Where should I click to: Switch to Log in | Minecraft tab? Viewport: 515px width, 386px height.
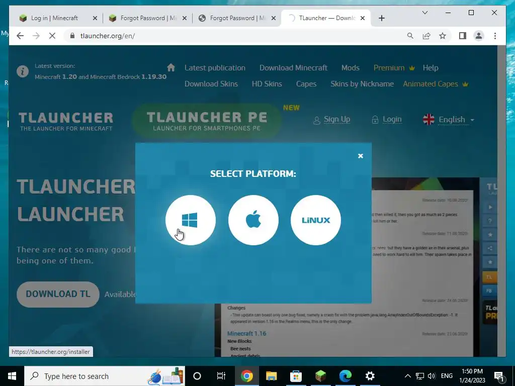coord(54,18)
